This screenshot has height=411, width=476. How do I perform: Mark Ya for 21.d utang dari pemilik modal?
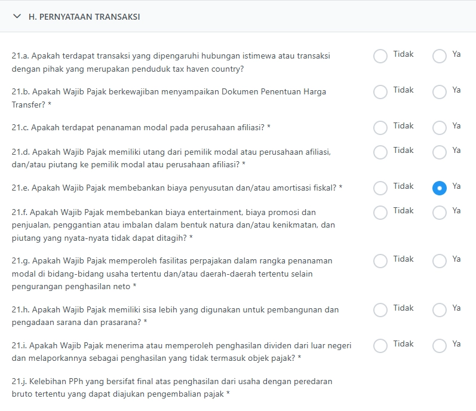pos(440,152)
